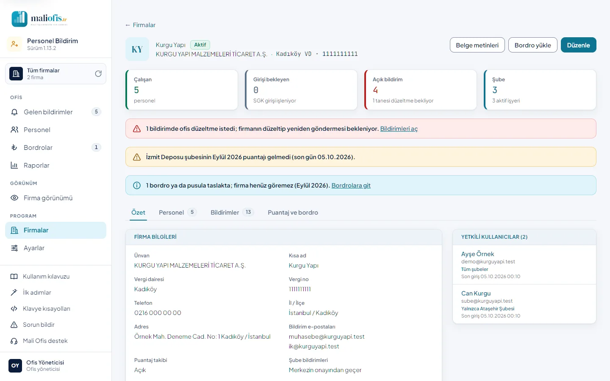610x381 pixels.
Task: Click the Düzenle button
Action: pyautogui.click(x=578, y=45)
